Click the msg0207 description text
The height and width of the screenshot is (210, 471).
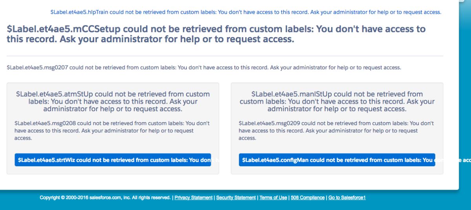tap(204, 67)
